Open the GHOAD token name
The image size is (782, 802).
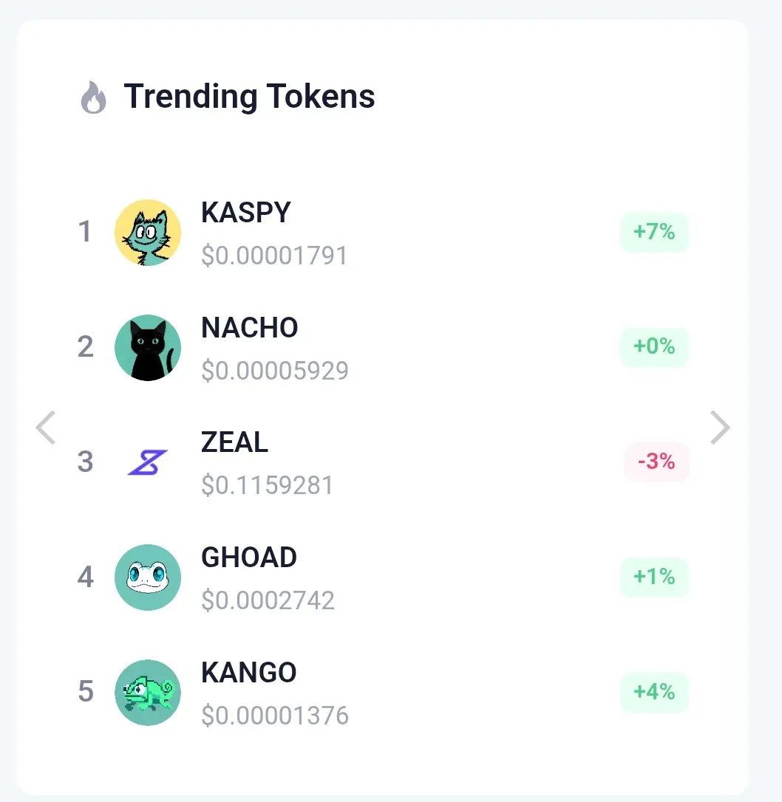click(x=249, y=557)
